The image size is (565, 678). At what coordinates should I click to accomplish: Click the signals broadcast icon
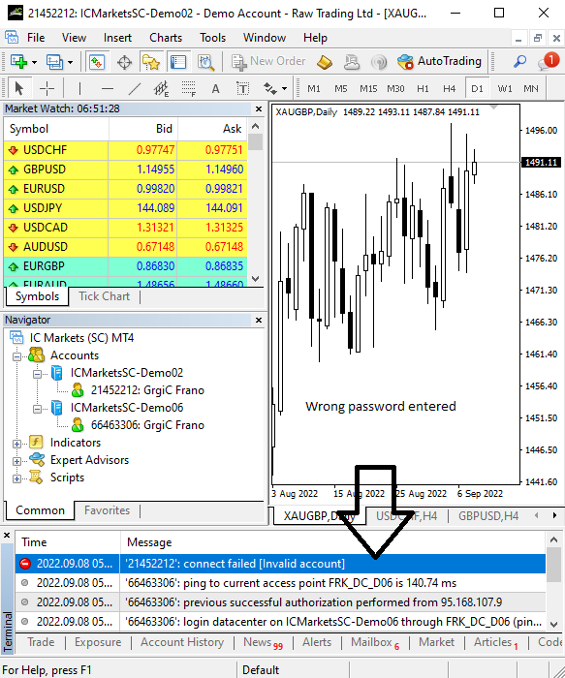click(379, 62)
